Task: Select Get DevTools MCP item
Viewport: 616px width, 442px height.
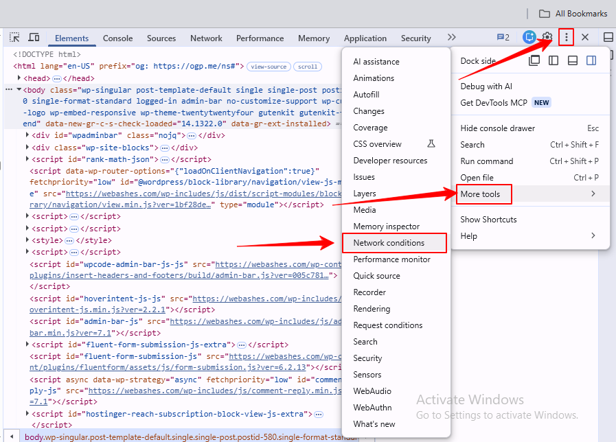Action: [x=529, y=103]
